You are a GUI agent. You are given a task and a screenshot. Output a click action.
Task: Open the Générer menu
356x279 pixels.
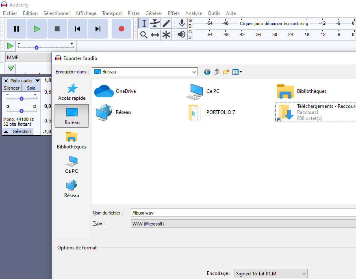(x=154, y=13)
